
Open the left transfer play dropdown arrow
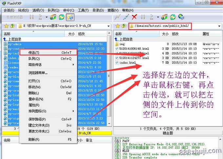pyautogui.click(x=47, y=17)
